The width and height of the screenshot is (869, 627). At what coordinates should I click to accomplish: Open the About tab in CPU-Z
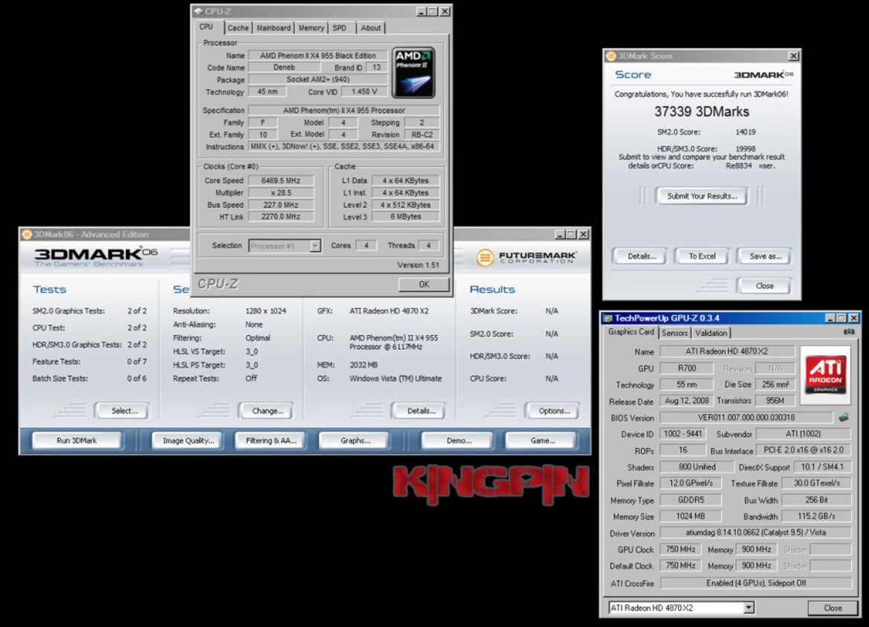click(x=371, y=27)
